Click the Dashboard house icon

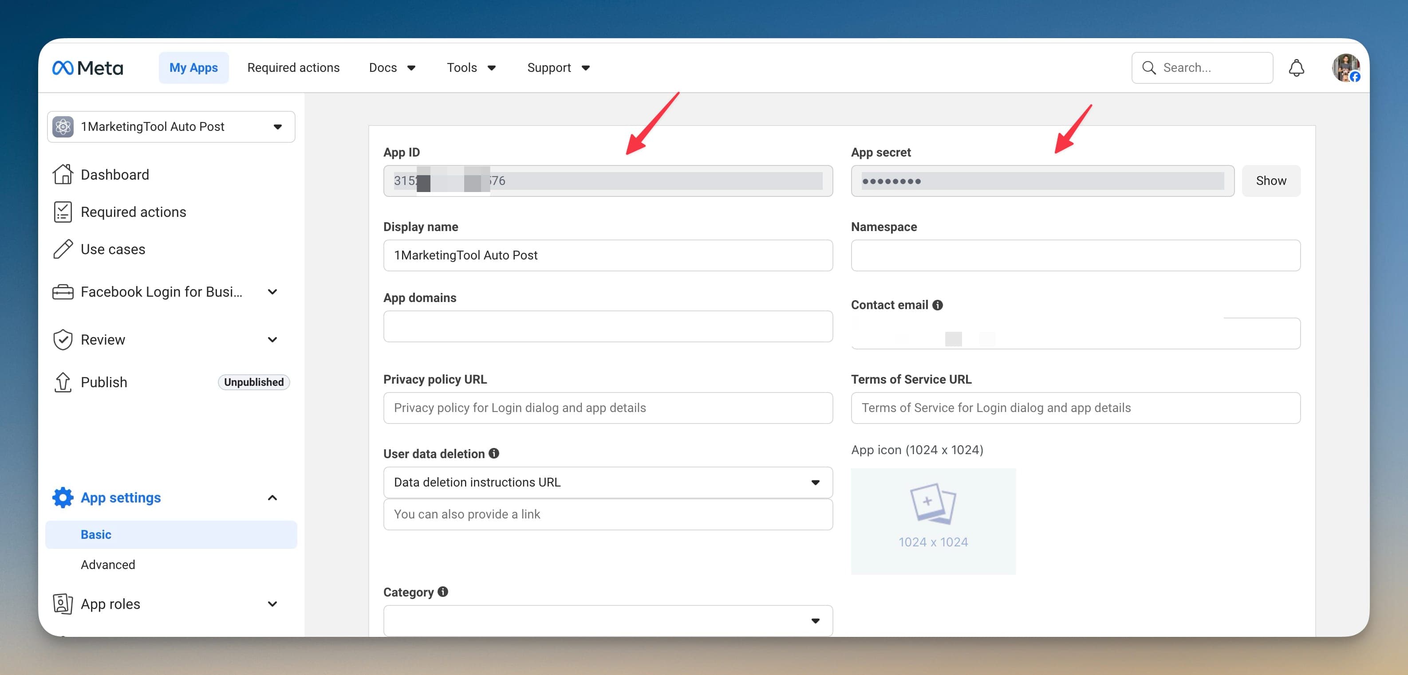point(63,174)
